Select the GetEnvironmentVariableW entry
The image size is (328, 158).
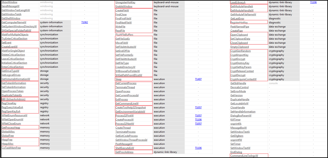(x=130, y=112)
